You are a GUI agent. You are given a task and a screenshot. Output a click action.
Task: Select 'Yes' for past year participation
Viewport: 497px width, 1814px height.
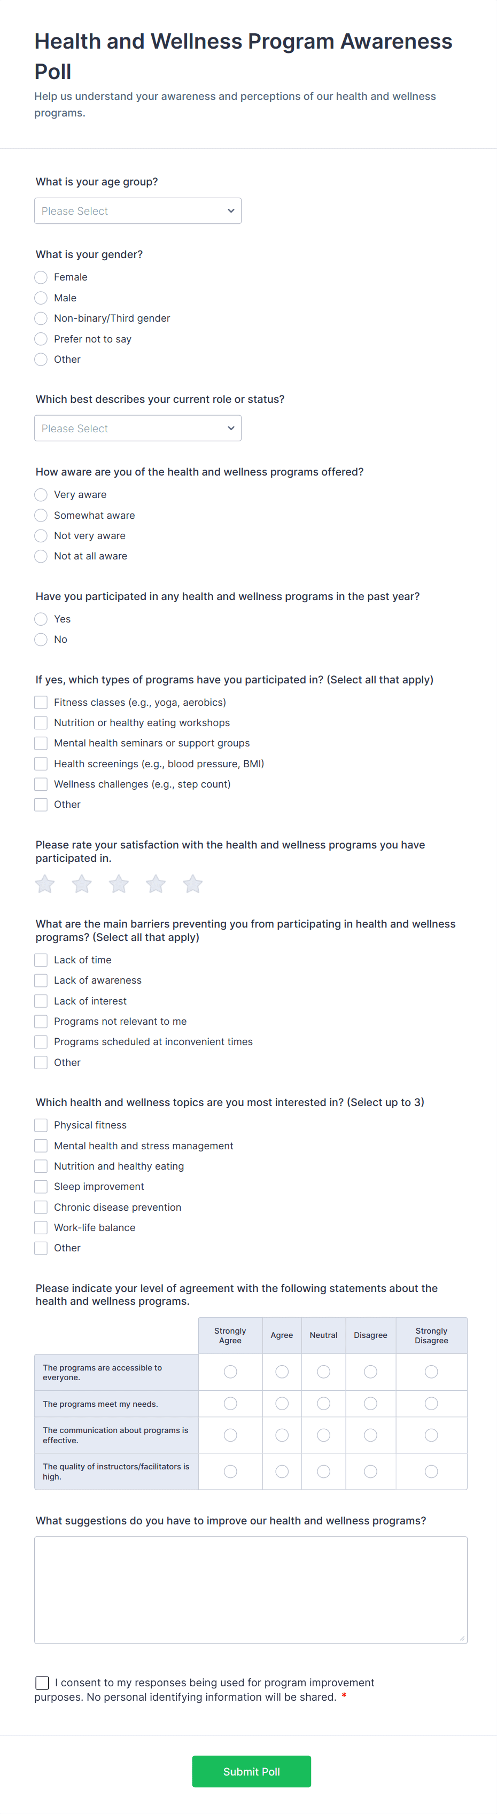[x=41, y=619]
